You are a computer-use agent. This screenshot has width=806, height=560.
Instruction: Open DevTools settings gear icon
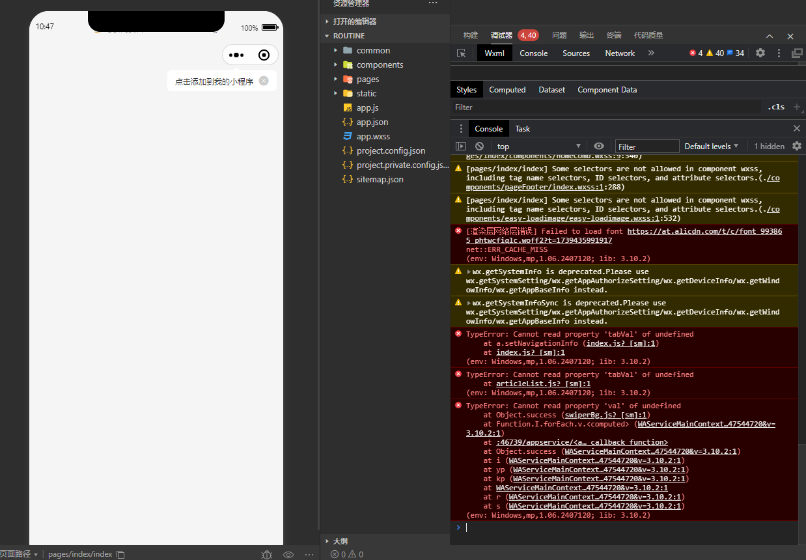tap(760, 53)
